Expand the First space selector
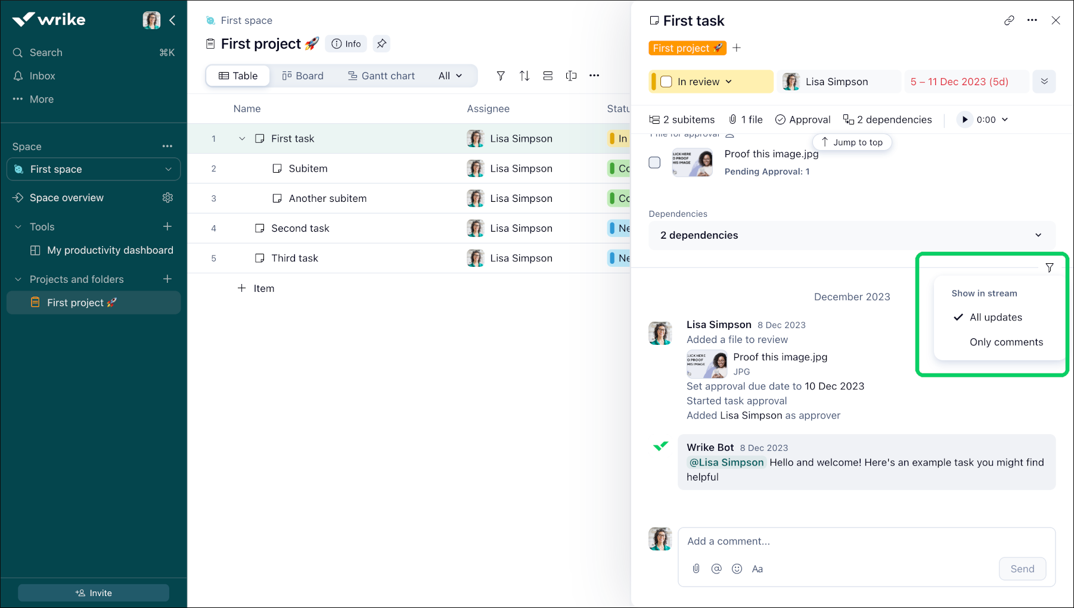The image size is (1074, 608). [94, 169]
